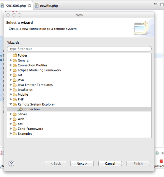Click the Next button

[x=82, y=163]
